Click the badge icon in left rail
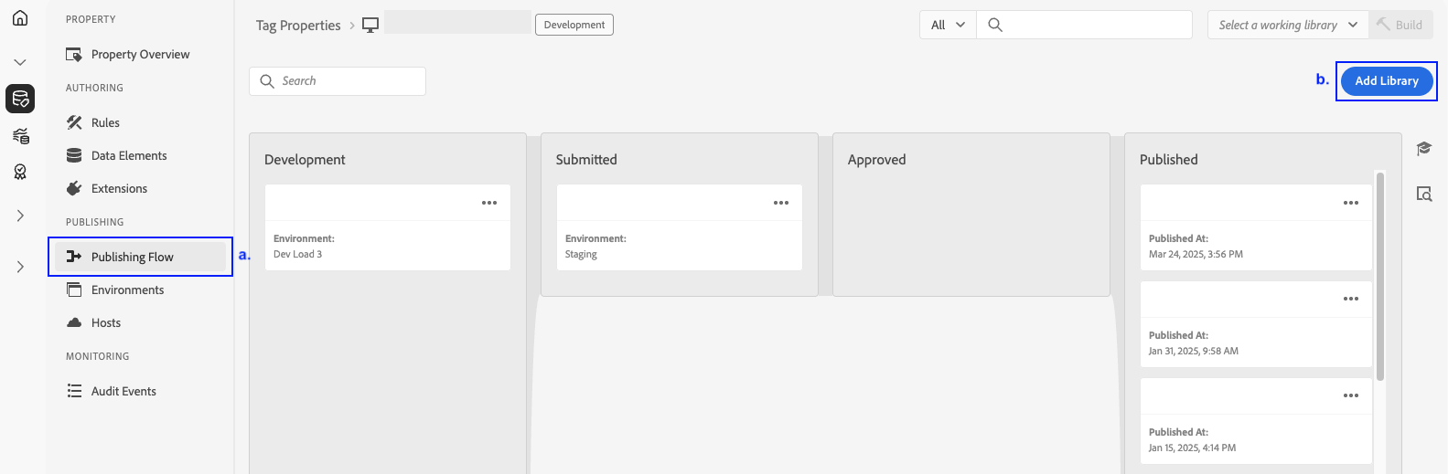Image resolution: width=1448 pixels, height=474 pixels. tap(20, 172)
